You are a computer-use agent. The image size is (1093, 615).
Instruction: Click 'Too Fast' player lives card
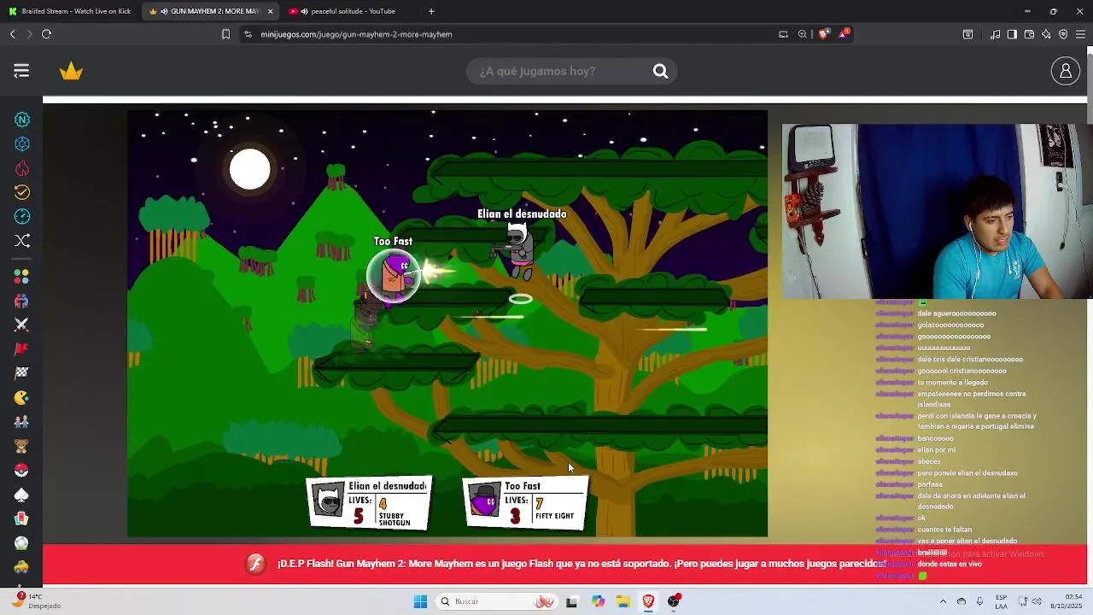(526, 502)
